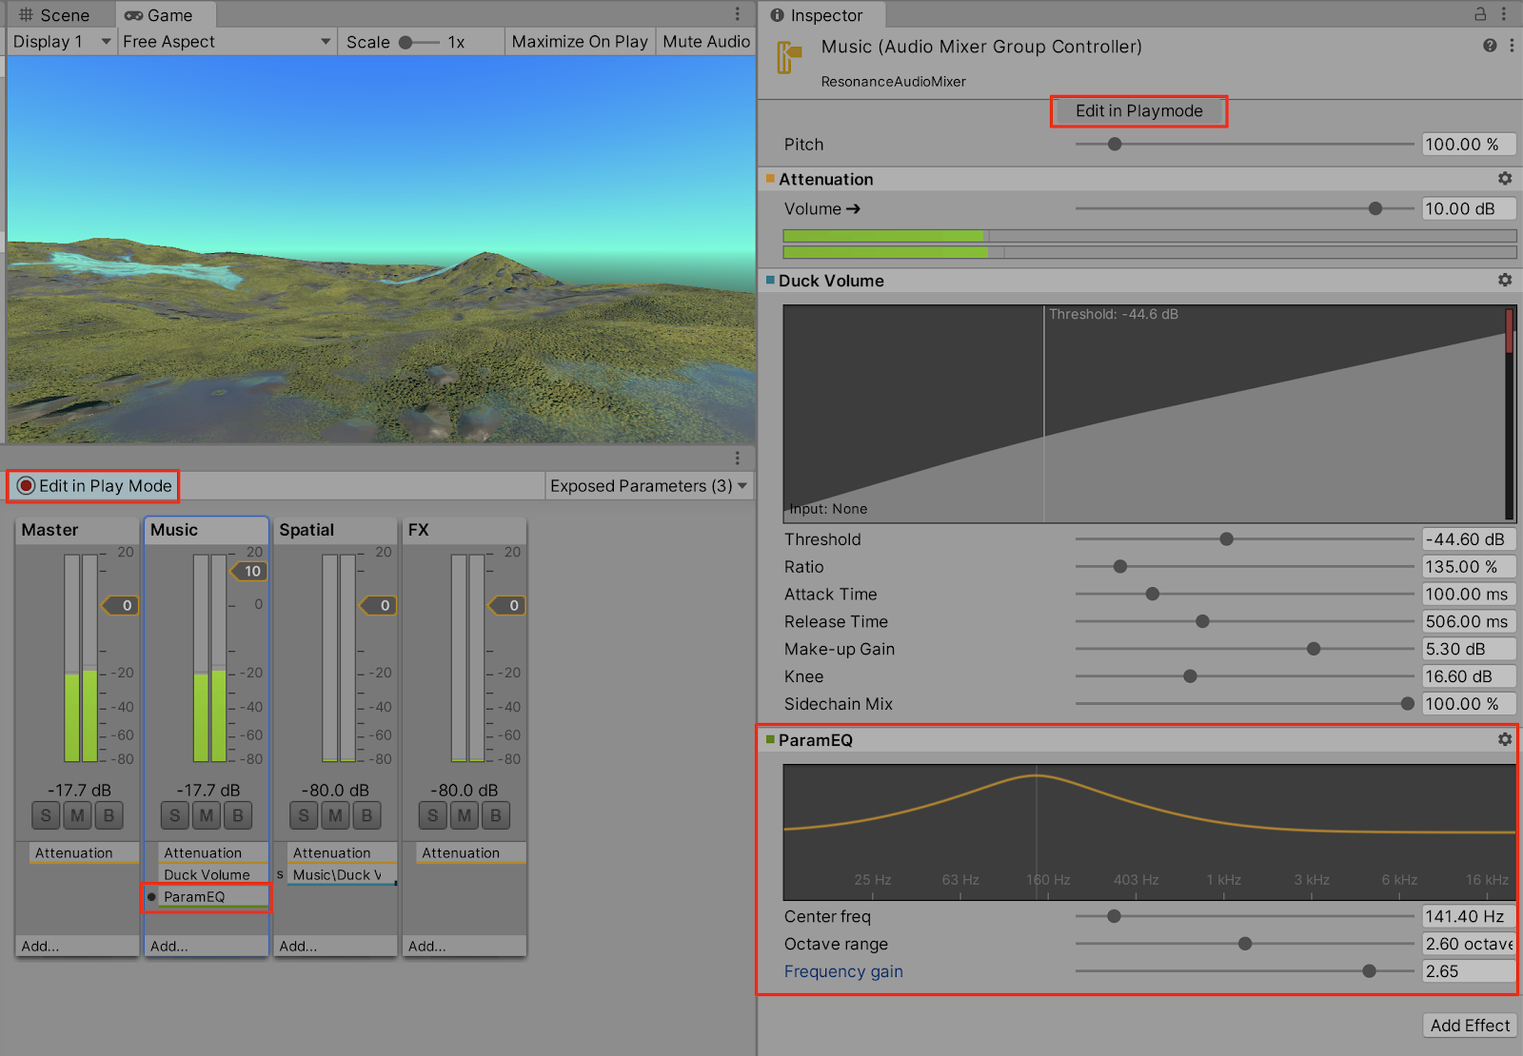Open the Inspector component kebab menu
The height and width of the screenshot is (1056, 1523).
coord(1511,46)
